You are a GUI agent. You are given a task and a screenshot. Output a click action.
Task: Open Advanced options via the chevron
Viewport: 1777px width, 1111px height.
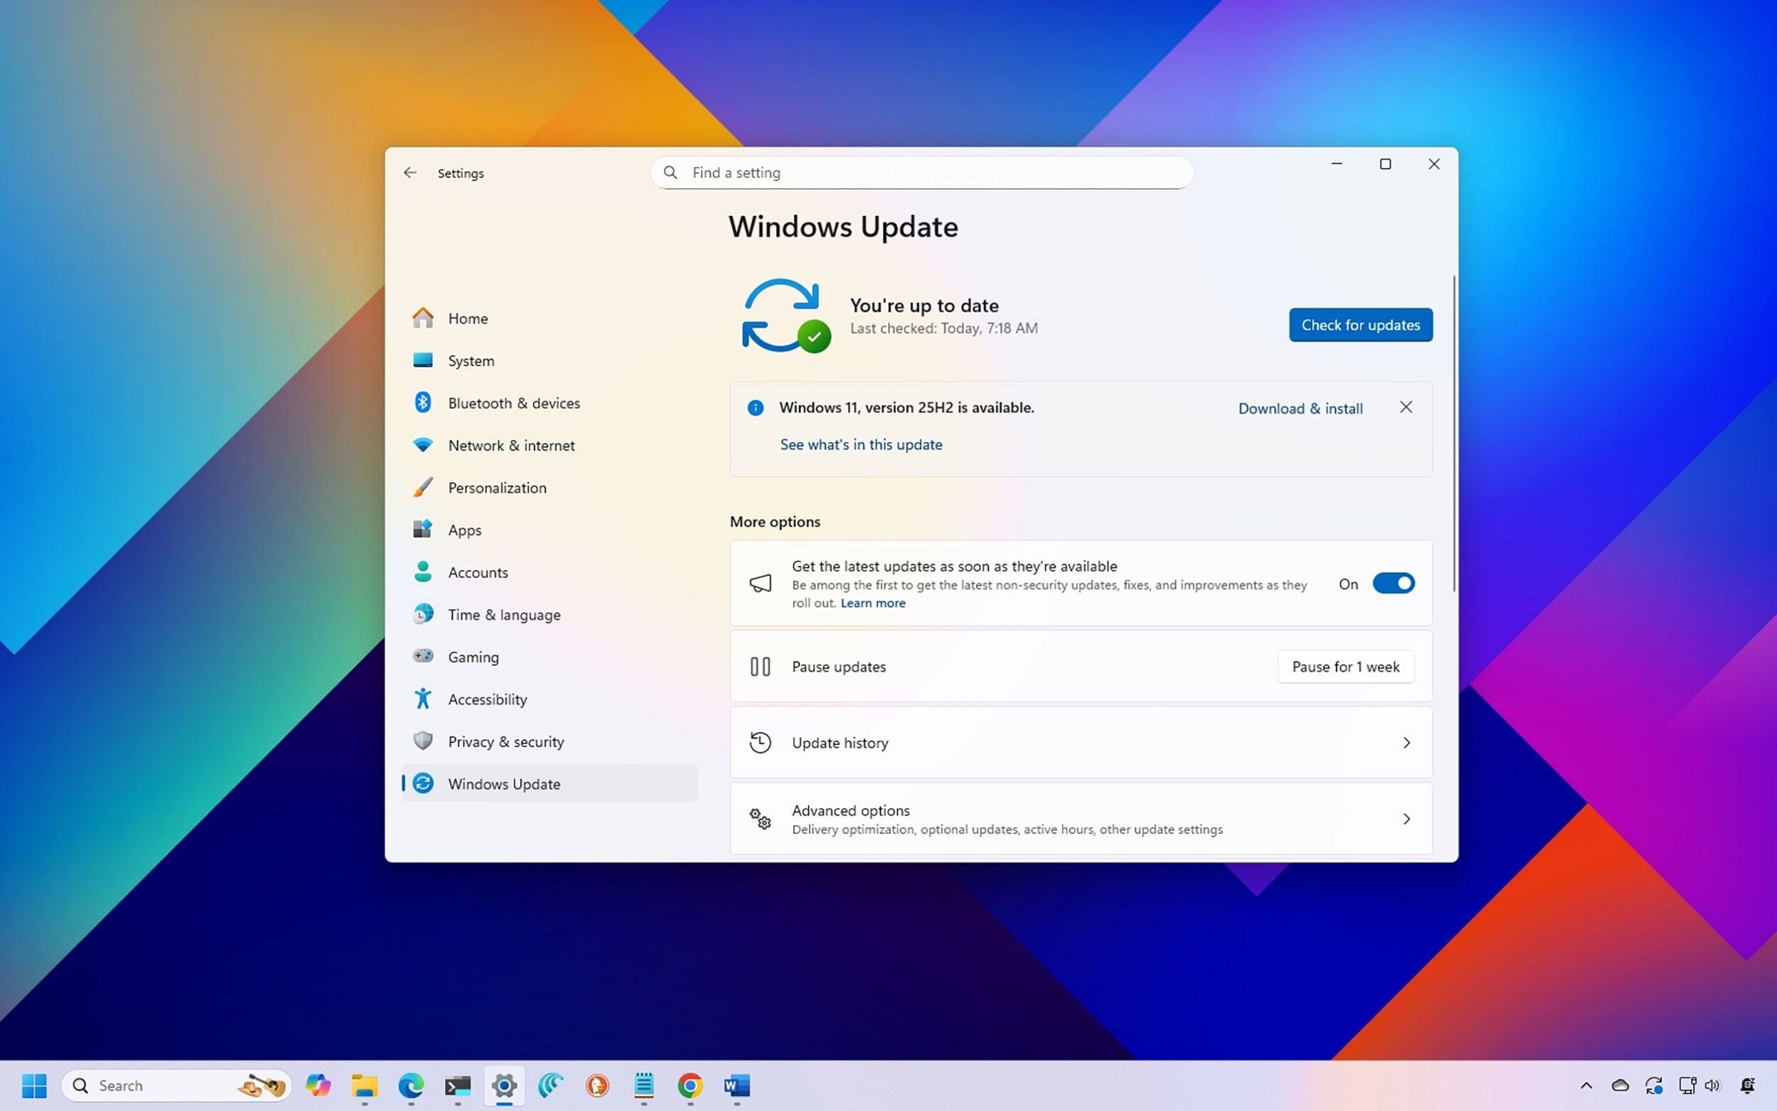(x=1405, y=819)
